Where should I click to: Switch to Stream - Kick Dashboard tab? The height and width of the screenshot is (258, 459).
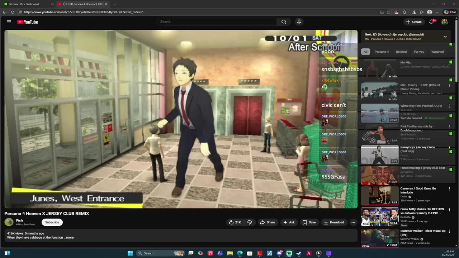pyautogui.click(x=28, y=4)
